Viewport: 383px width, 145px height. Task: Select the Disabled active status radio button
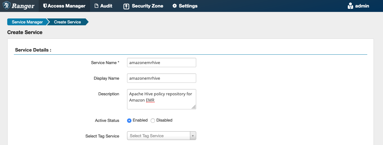point(153,121)
